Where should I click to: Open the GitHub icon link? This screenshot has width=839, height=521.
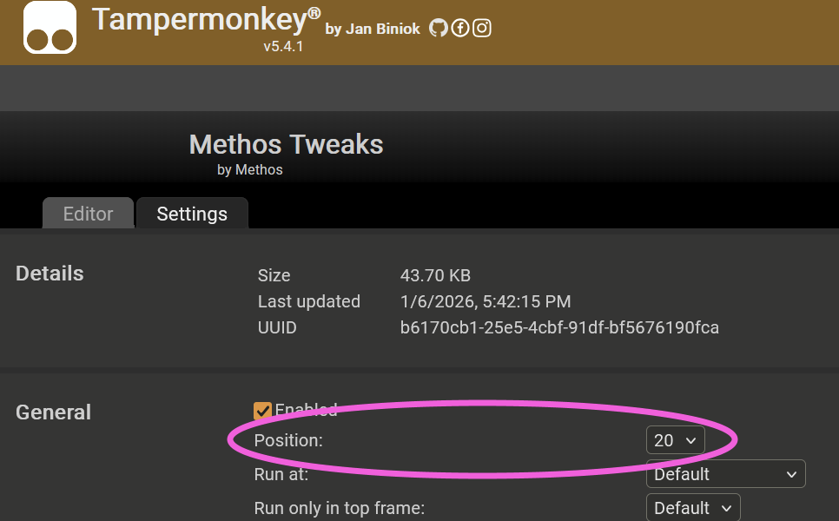coord(439,28)
